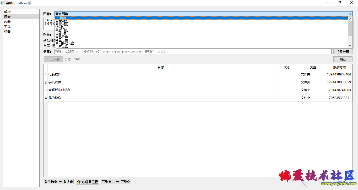This screenshot has height=190, width=358.
Task: Click row number 3 header
Action: click(x=46, y=90)
